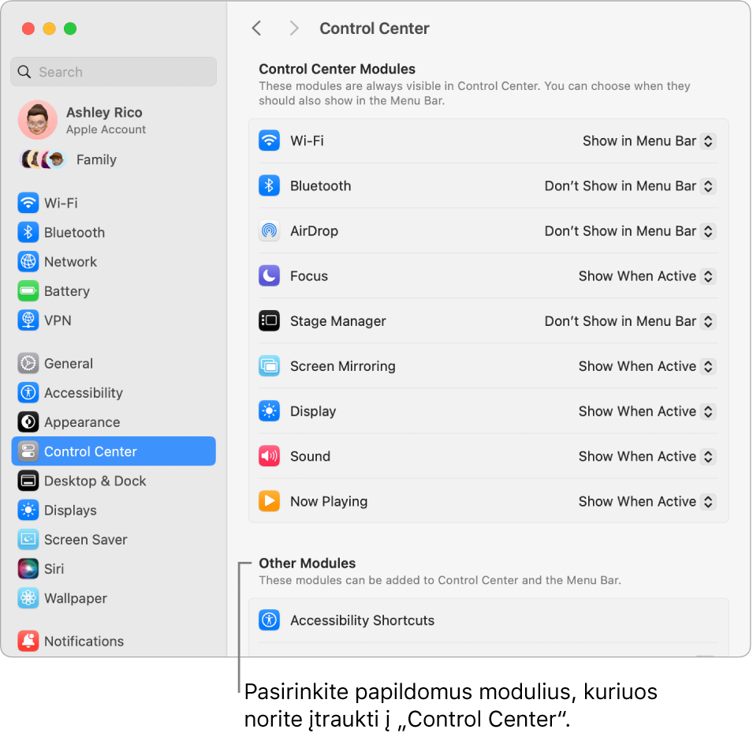This screenshot has height=737, width=753.
Task: Click the Bluetooth module icon in the modules list
Action: 269,186
